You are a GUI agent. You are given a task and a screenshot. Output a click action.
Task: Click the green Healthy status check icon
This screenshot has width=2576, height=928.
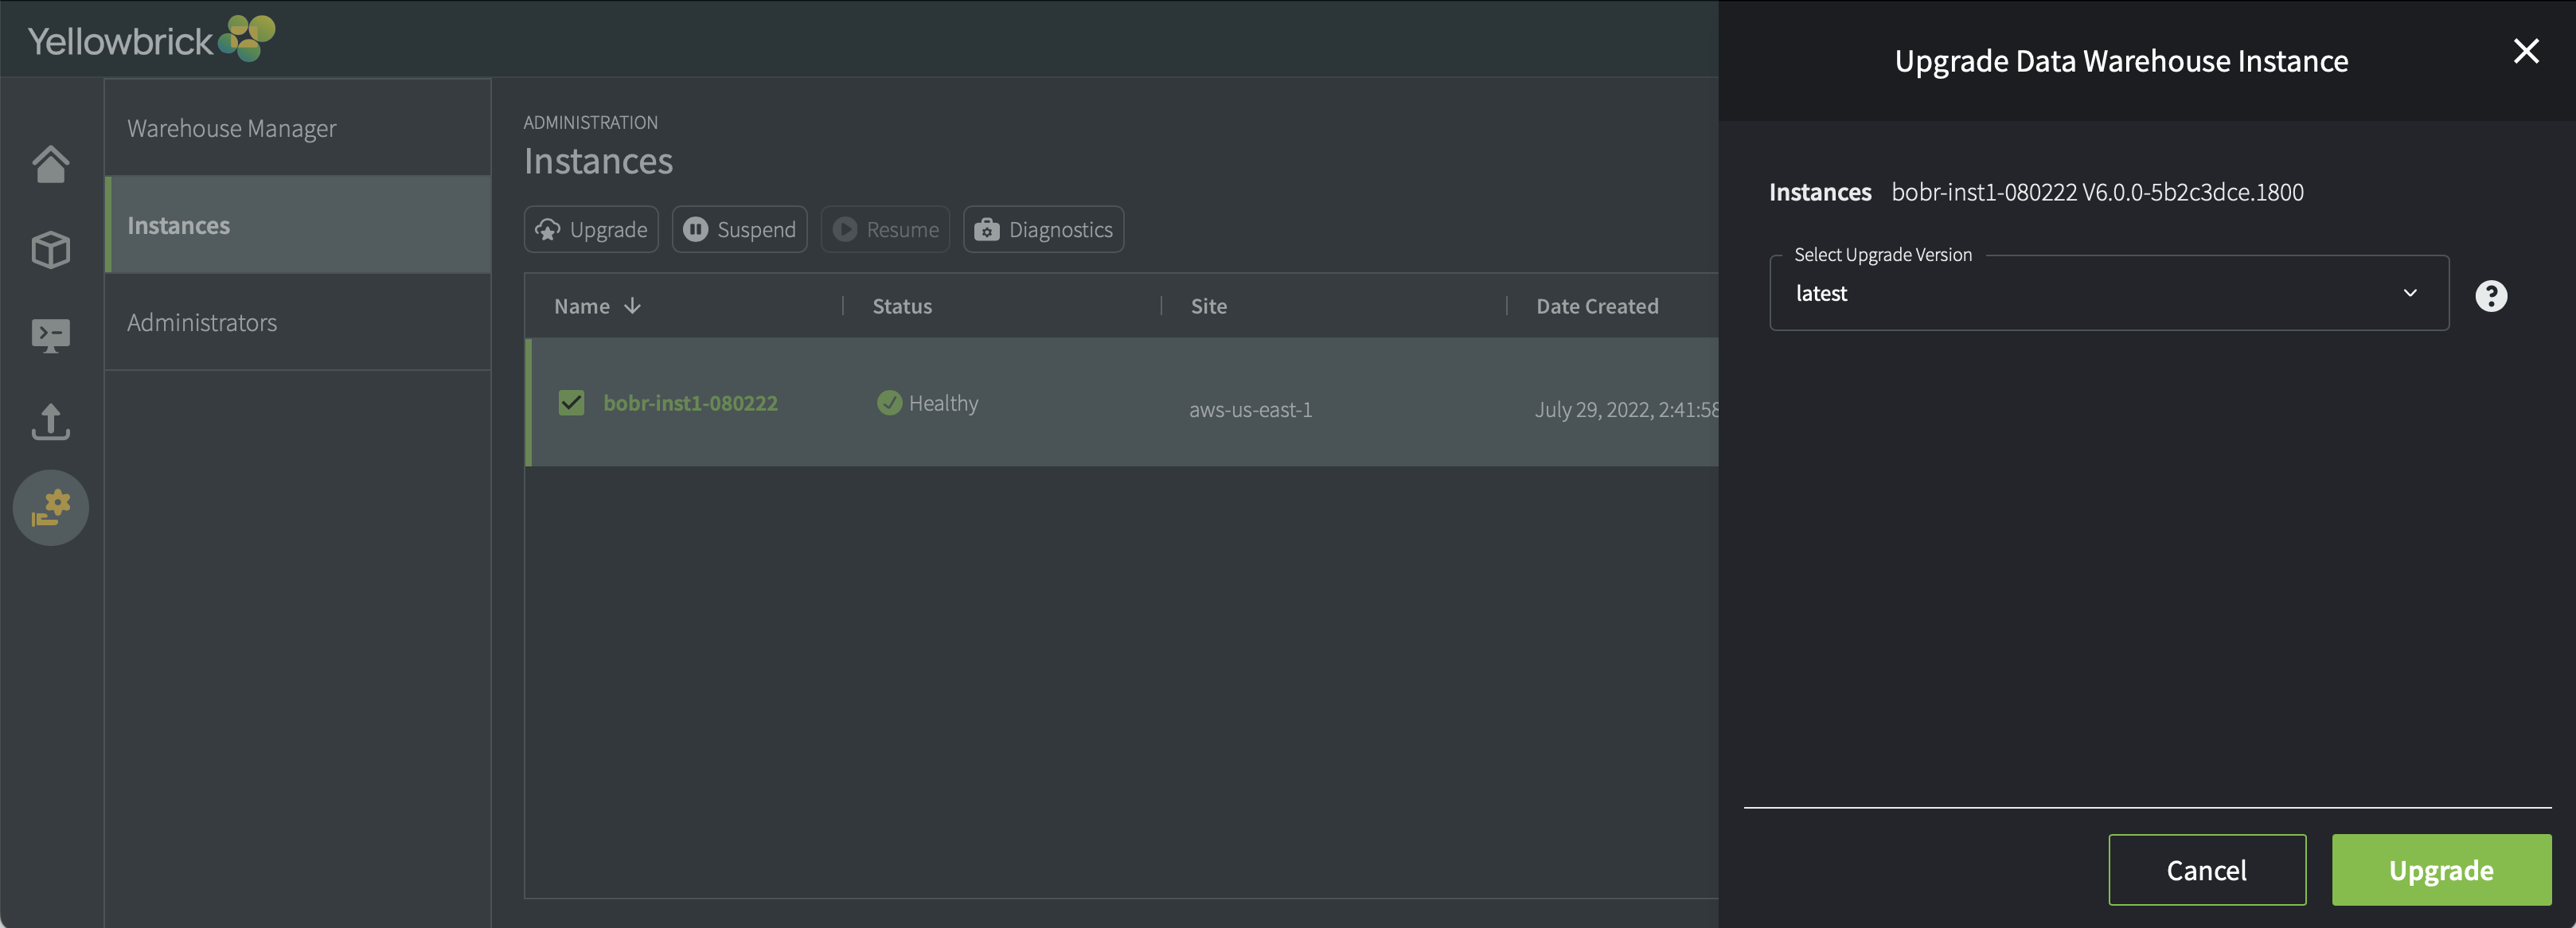tap(889, 403)
